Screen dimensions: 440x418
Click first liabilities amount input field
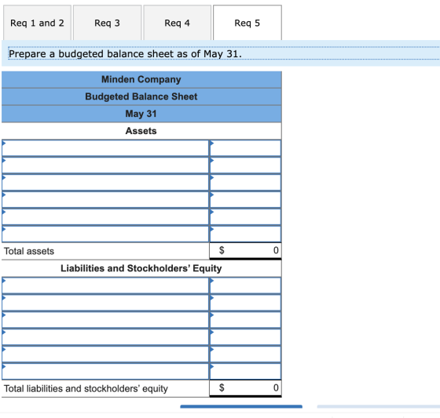245,285
